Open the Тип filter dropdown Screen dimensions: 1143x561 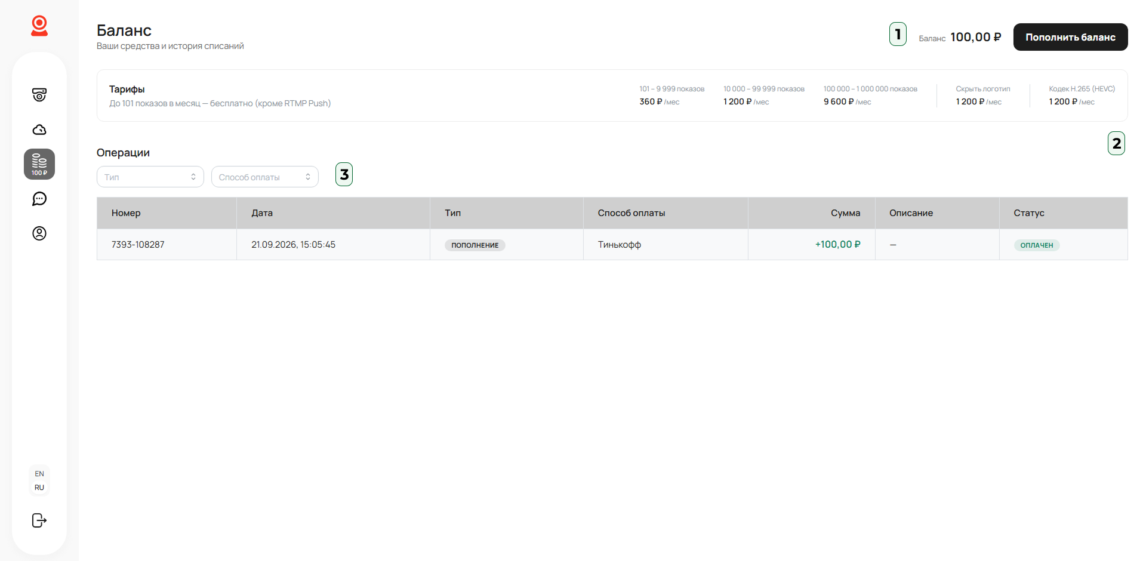click(150, 177)
